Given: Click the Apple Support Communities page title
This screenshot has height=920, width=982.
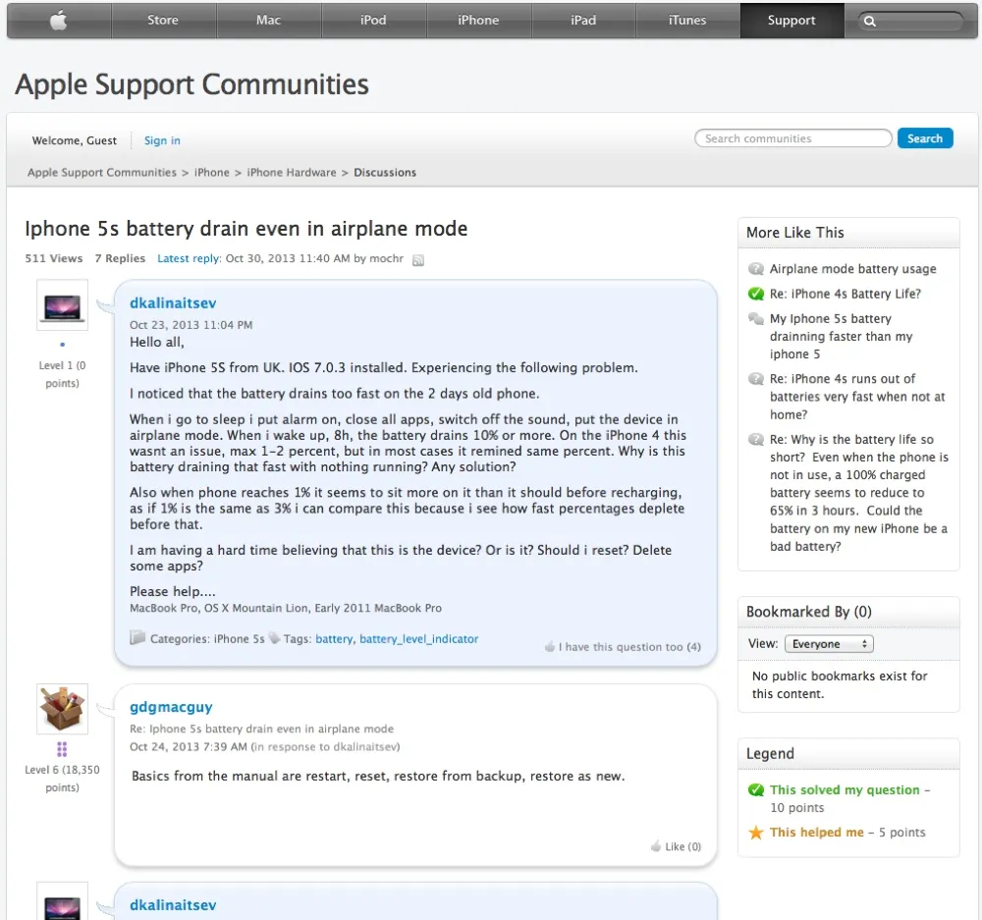Looking at the screenshot, I should [x=191, y=84].
